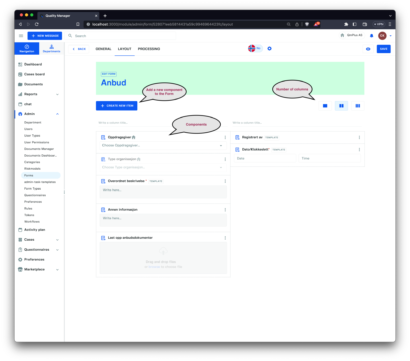Switch to three column layout
The width and height of the screenshot is (410, 361).
pos(357,106)
